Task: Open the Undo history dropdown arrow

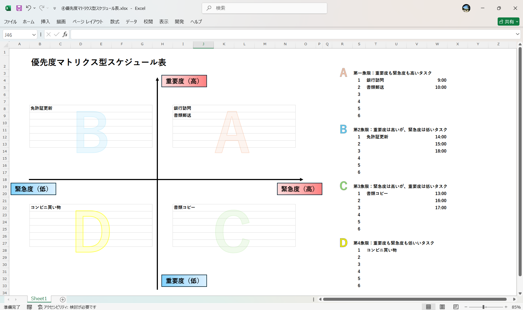Action: (x=35, y=8)
